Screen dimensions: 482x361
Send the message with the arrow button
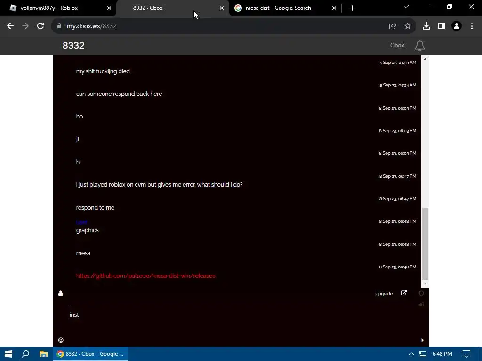click(x=422, y=340)
